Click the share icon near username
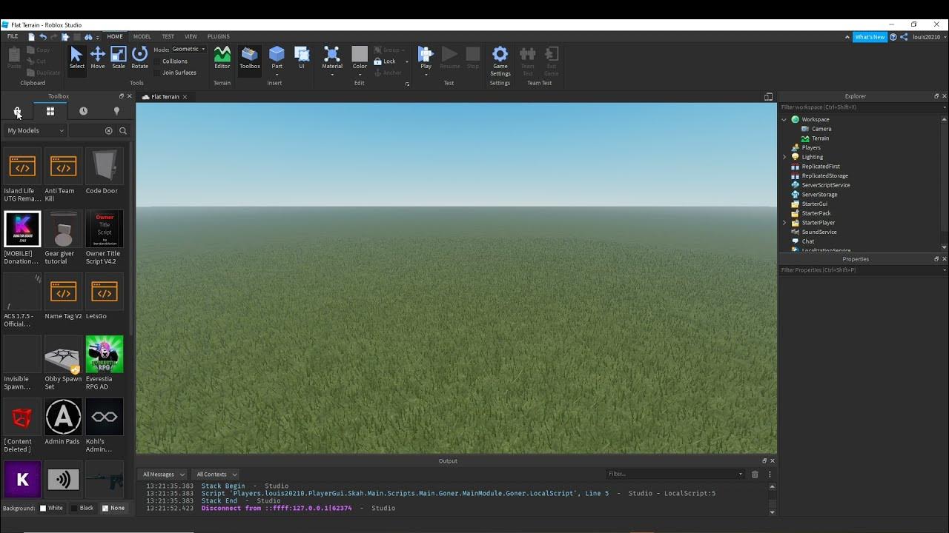The image size is (949, 533). [x=905, y=36]
